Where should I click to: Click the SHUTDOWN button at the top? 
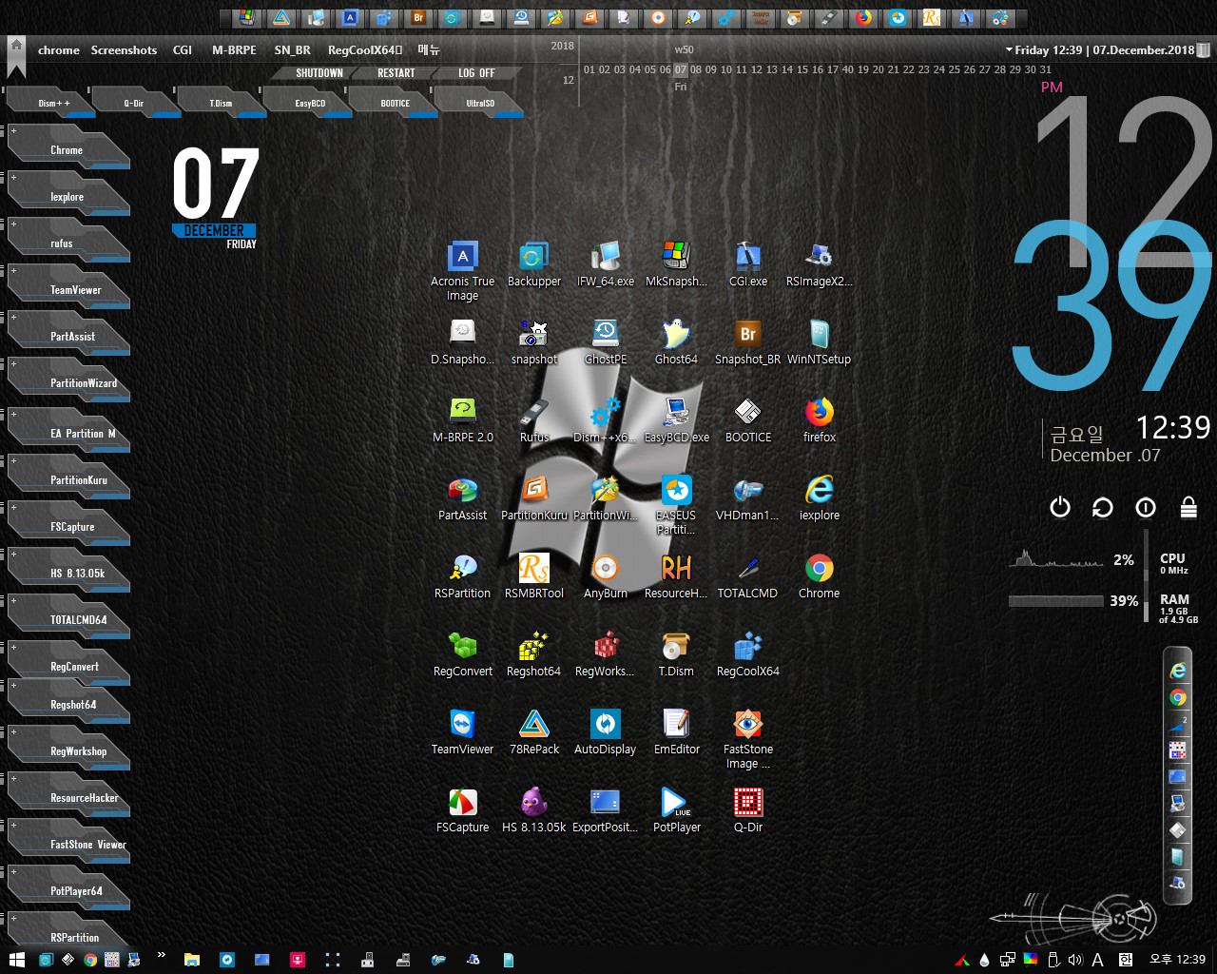[319, 73]
